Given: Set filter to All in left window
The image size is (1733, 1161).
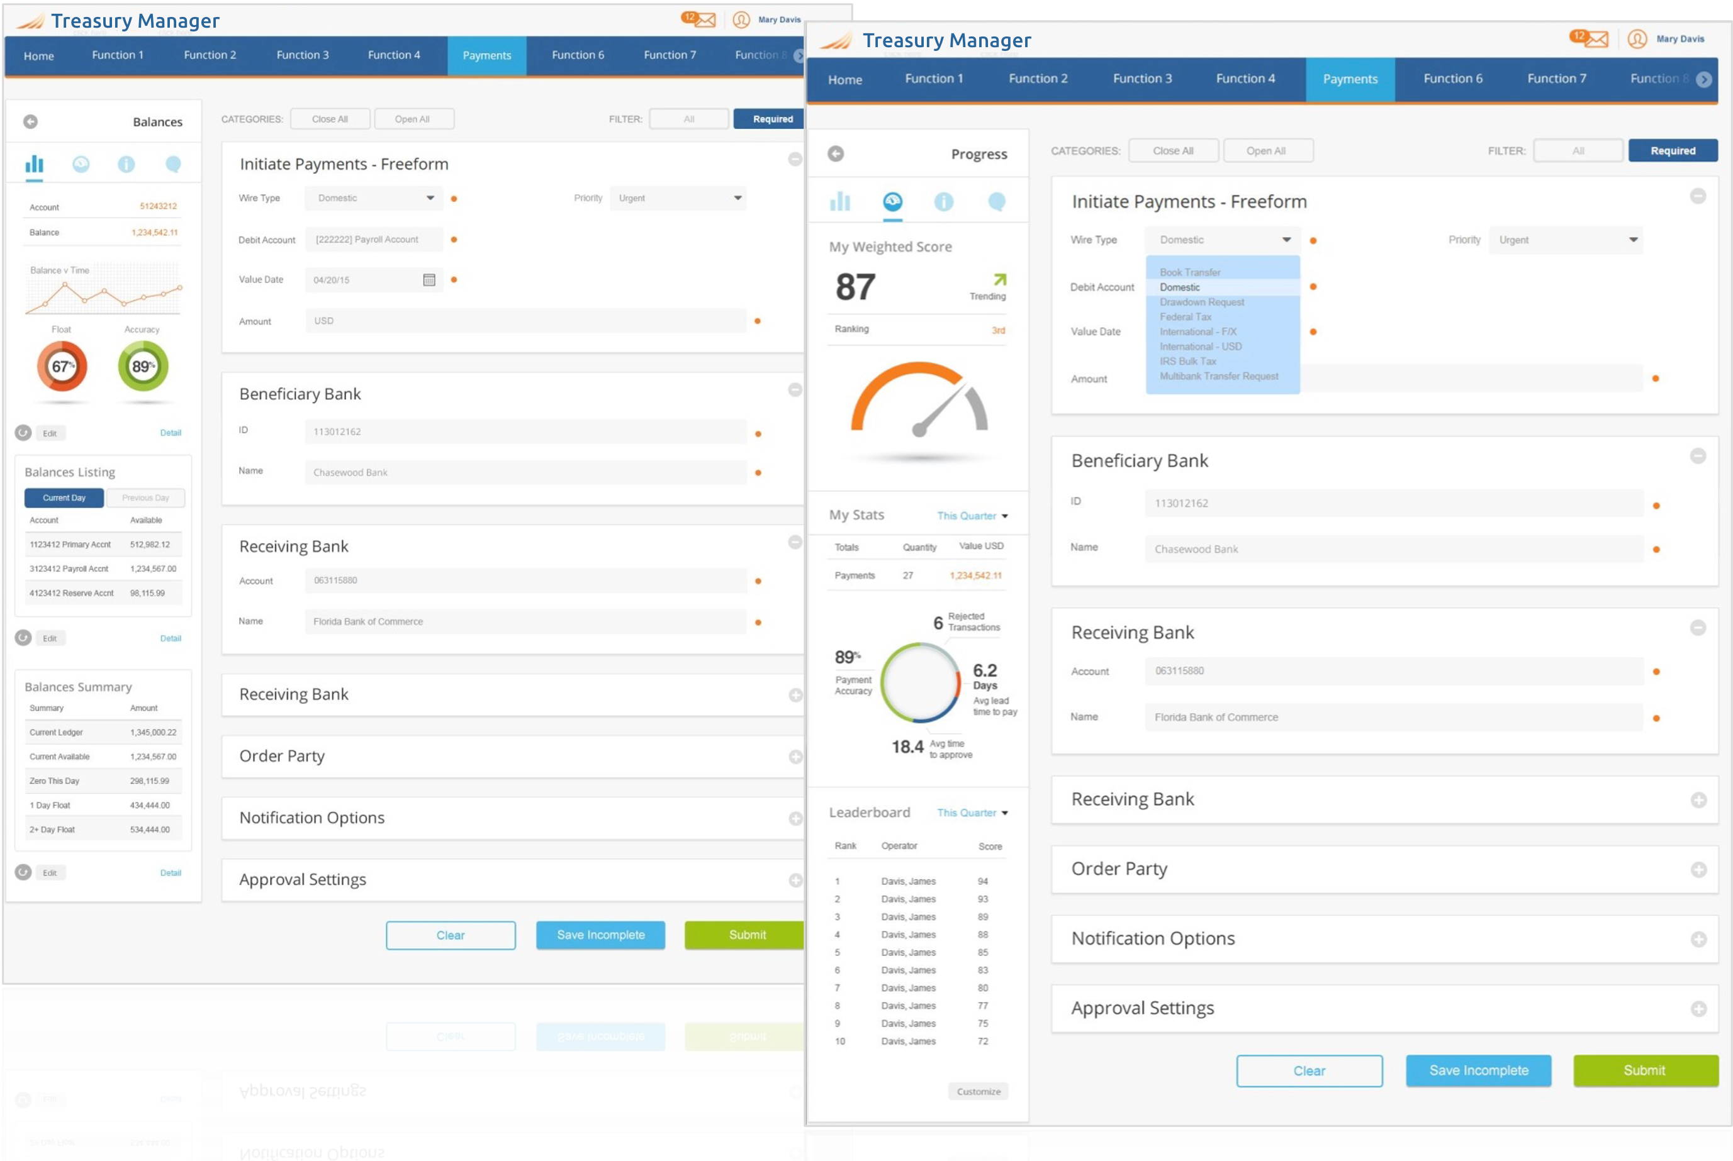Looking at the screenshot, I should tap(689, 118).
